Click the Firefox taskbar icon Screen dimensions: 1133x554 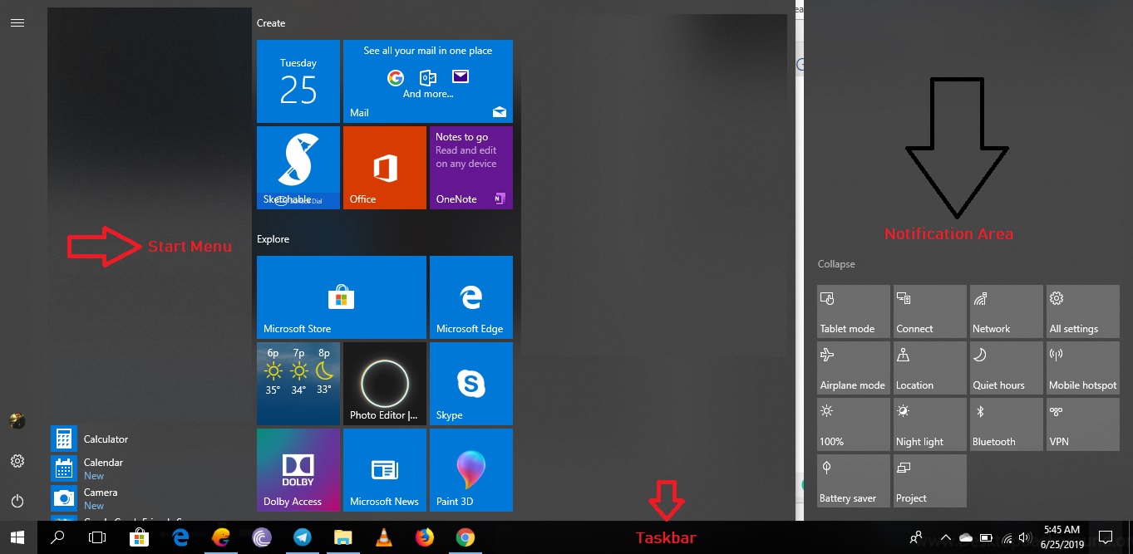[424, 537]
